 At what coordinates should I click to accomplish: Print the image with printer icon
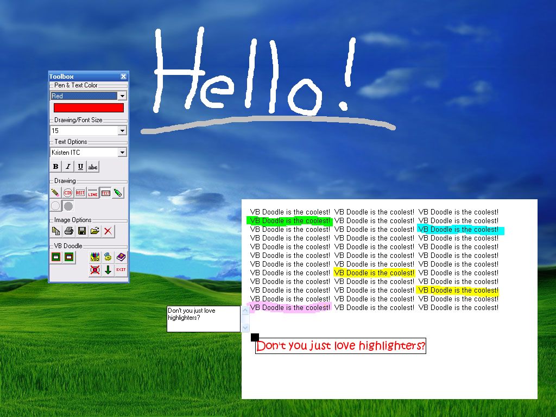point(69,231)
